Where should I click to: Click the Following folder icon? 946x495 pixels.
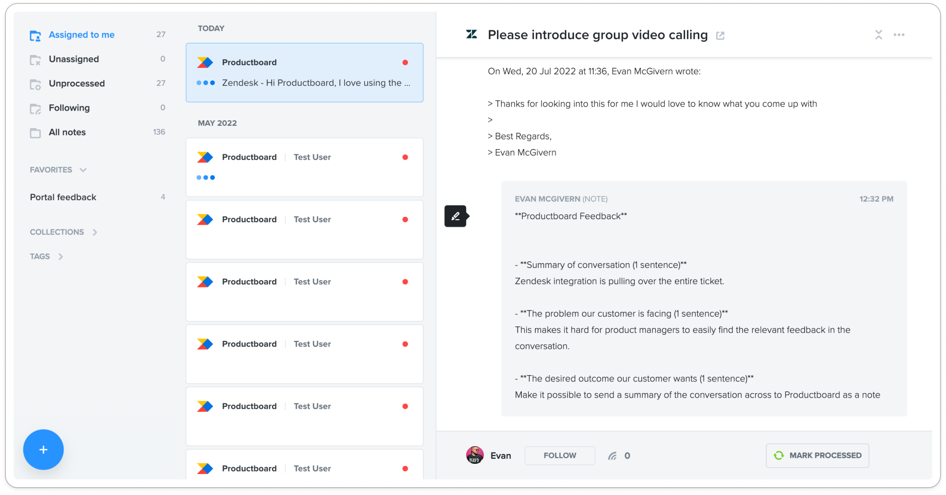click(35, 109)
